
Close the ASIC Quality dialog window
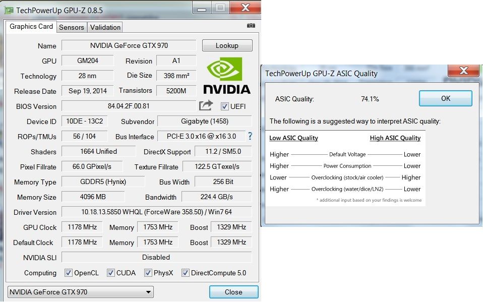(x=463, y=71)
